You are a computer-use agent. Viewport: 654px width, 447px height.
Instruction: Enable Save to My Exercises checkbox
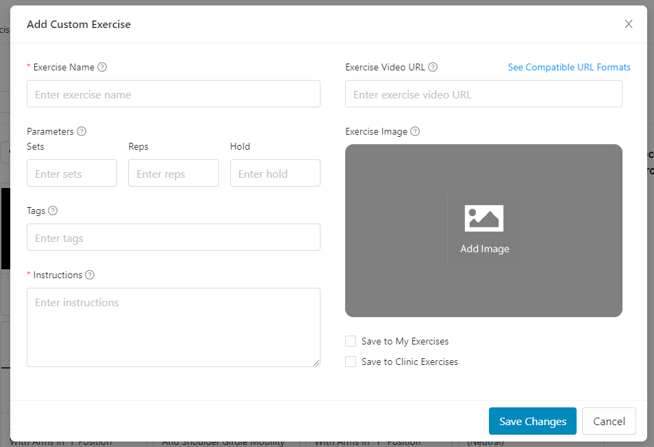click(351, 341)
